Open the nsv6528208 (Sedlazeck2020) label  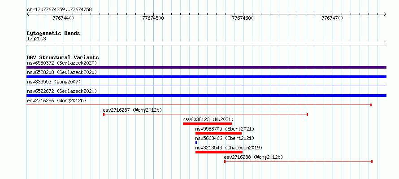(x=62, y=72)
